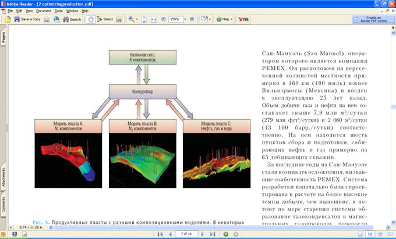Click the zoom out minus button
This screenshot has height=239, width=396.
164,19
